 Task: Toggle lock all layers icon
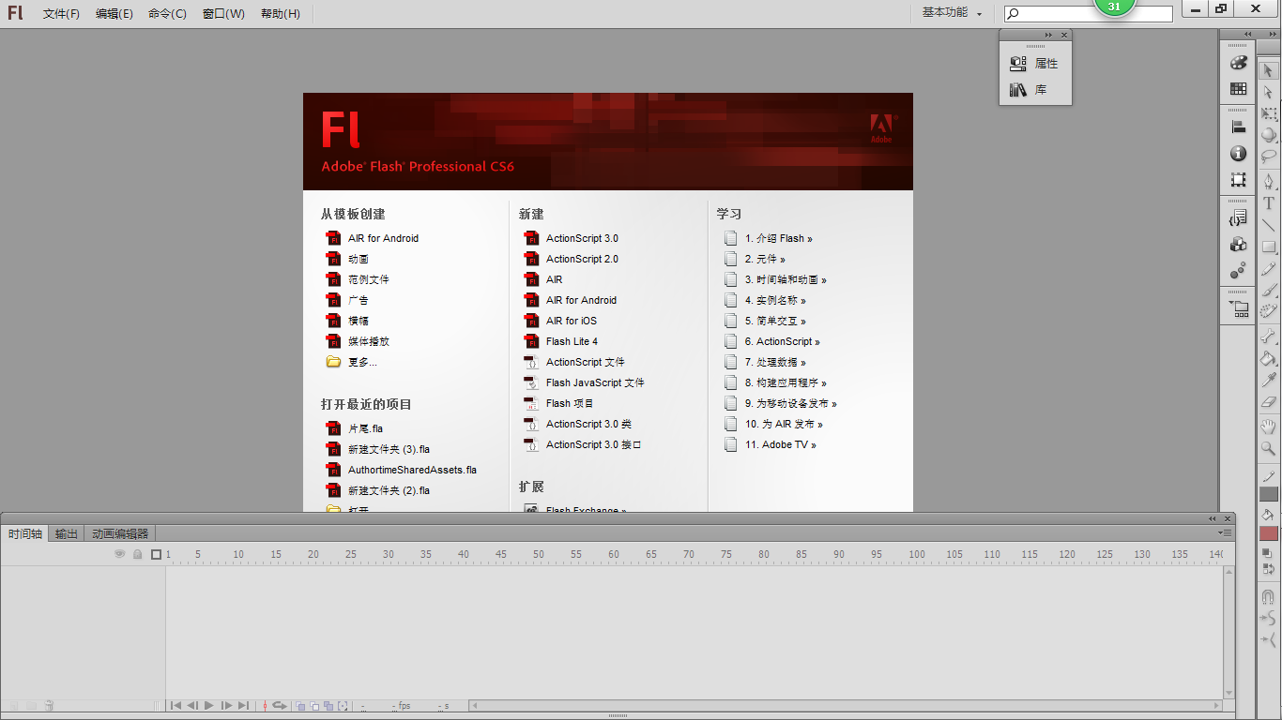[x=138, y=554]
